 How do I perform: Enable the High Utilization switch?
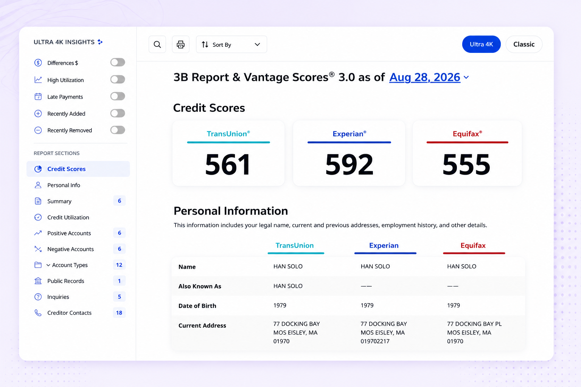tap(118, 79)
